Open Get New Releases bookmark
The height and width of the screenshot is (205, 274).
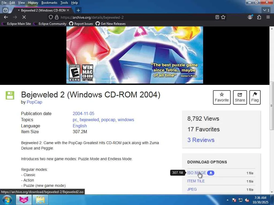[111, 24]
